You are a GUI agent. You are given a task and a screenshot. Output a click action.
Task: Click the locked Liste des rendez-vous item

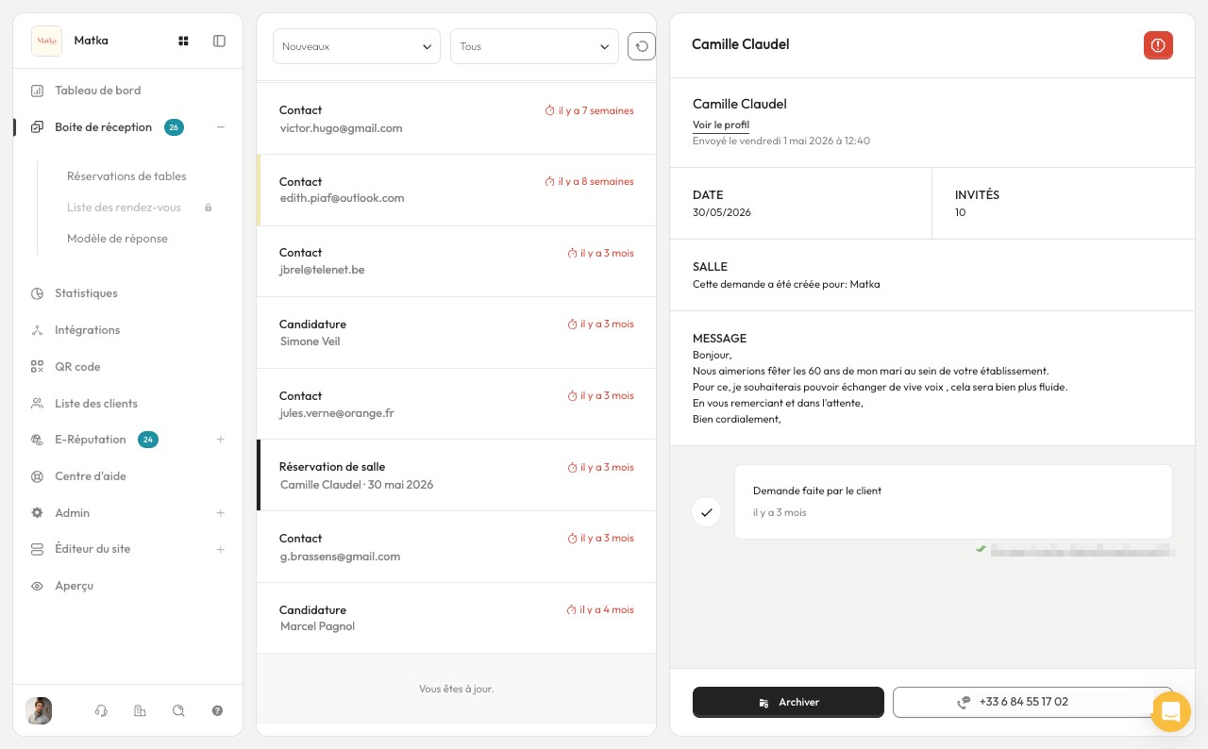[x=124, y=208]
